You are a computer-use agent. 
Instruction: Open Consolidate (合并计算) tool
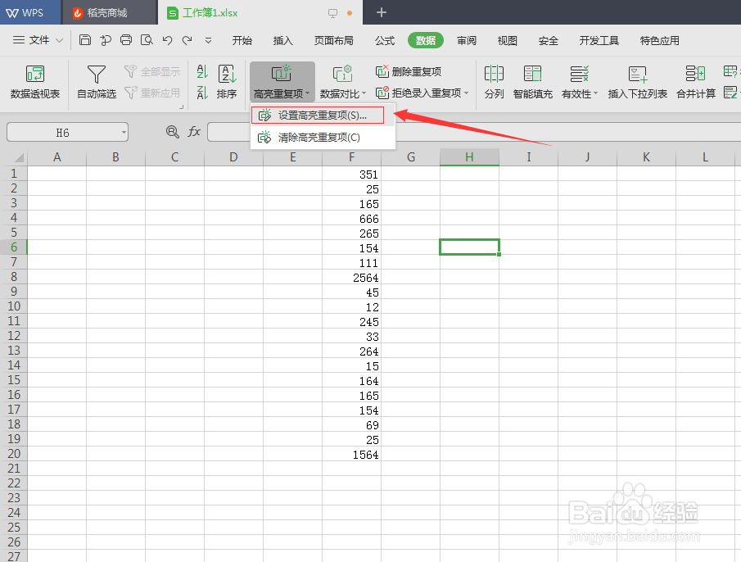pos(696,82)
